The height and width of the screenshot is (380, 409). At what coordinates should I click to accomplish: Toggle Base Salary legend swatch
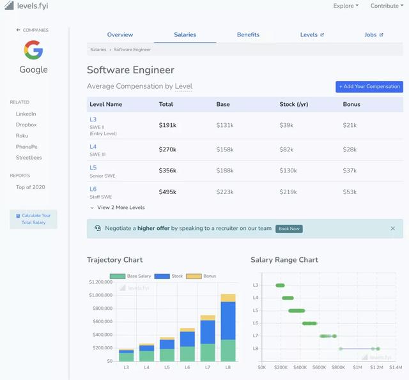[x=118, y=277]
